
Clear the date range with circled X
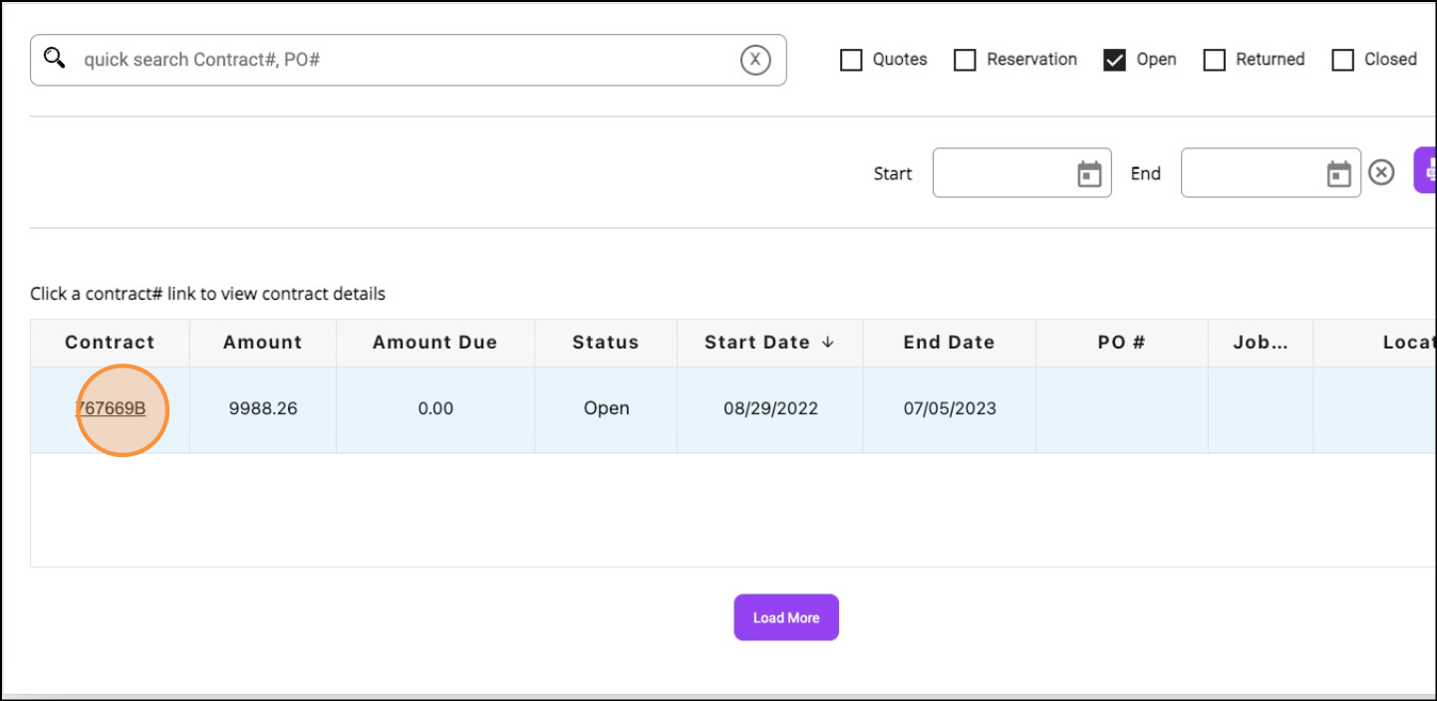(x=1380, y=173)
